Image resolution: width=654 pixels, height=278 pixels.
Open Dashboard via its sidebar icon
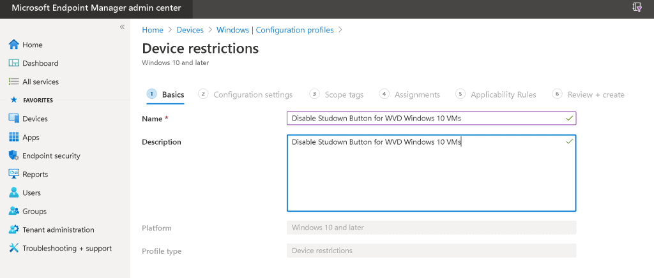click(14, 63)
